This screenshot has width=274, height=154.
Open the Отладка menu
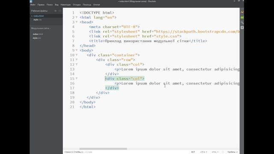(x=77, y=5)
